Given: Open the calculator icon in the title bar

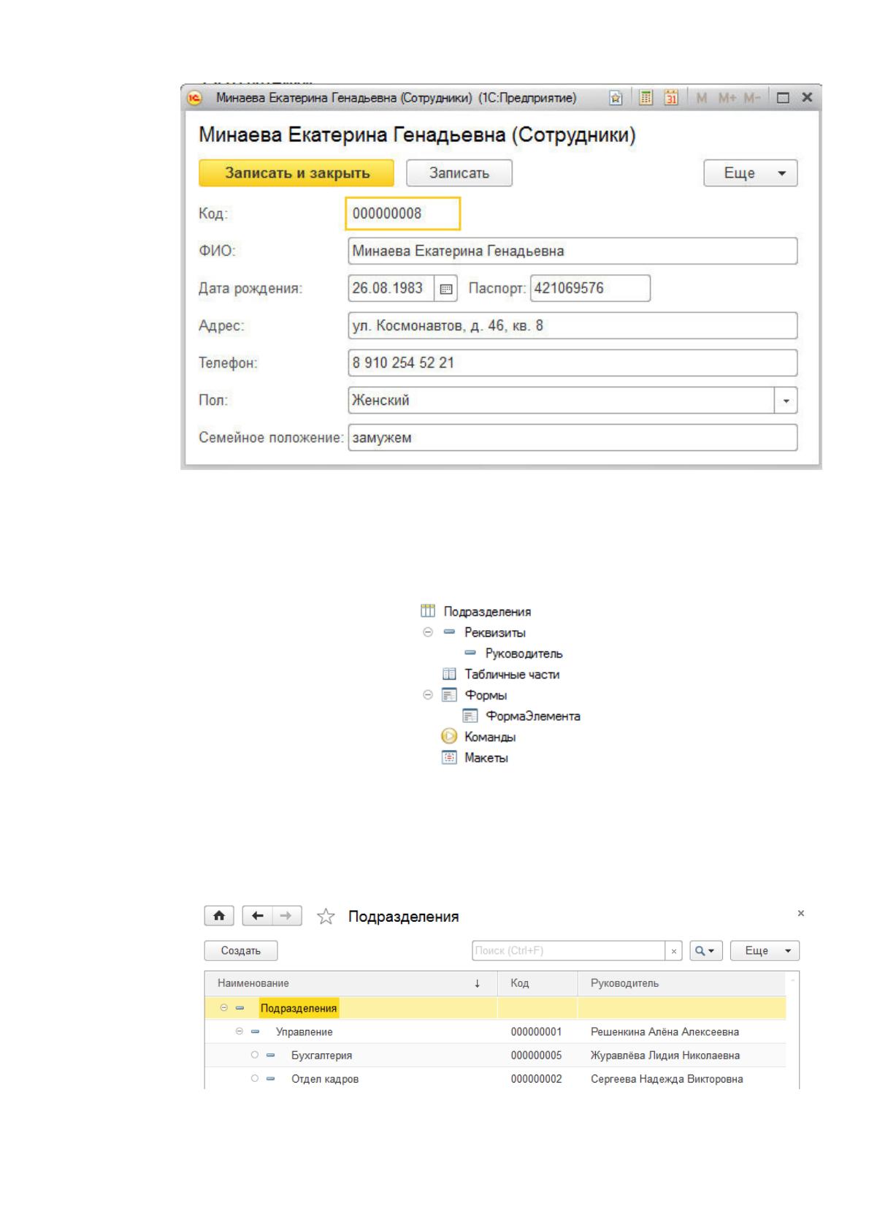Looking at the screenshot, I should coord(646,98).
